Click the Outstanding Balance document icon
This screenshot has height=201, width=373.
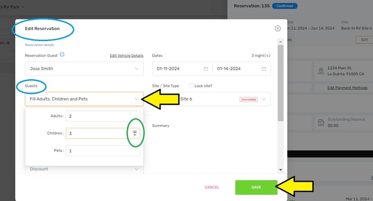coord(321,122)
